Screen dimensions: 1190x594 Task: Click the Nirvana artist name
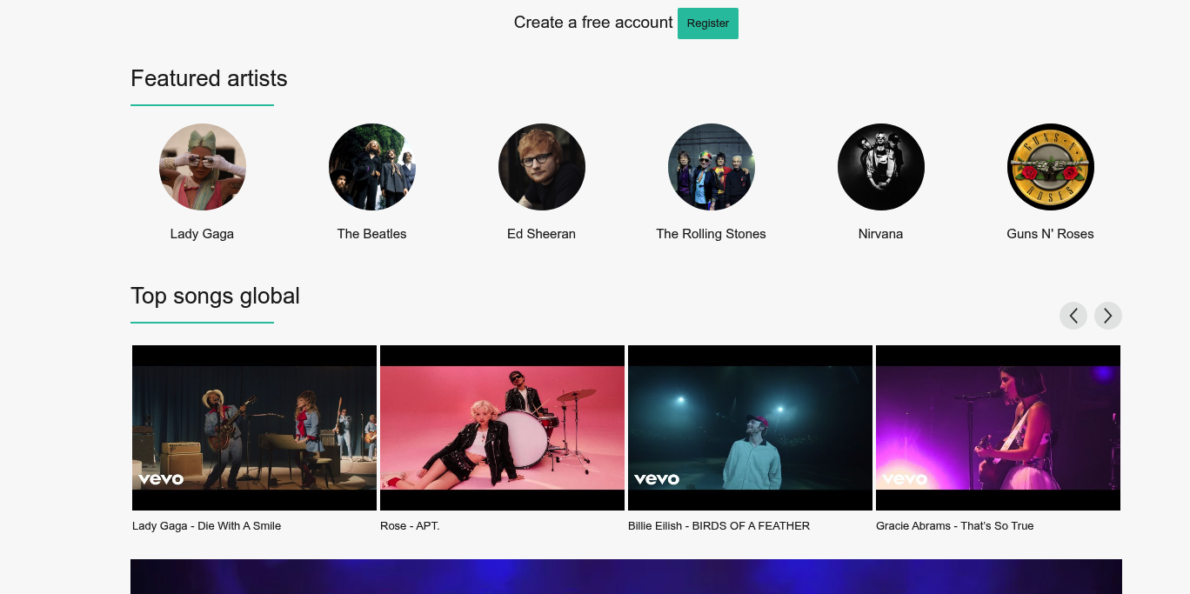coord(881,234)
